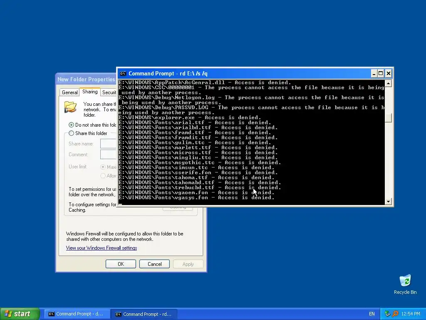The image size is (426, 320).
Task: Click the 'Fonts\vgaoem.fon' output line
Action: (196, 192)
